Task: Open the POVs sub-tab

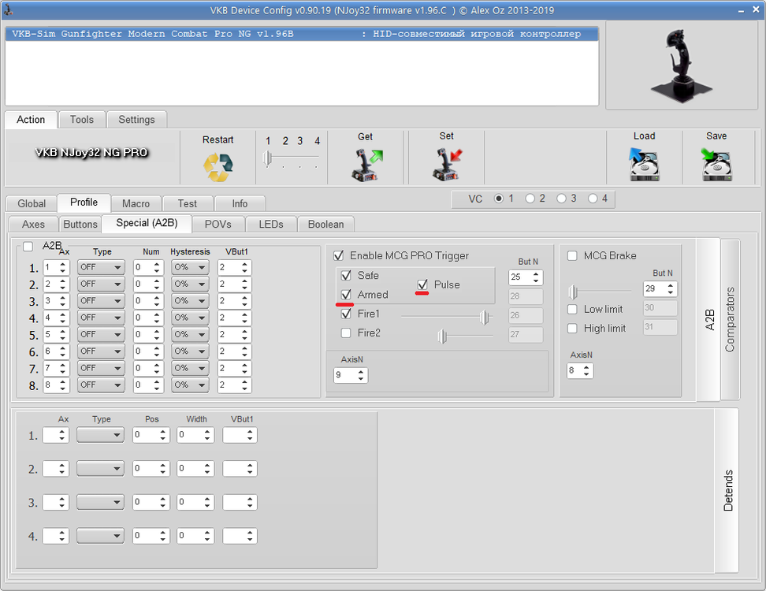Action: pyautogui.click(x=218, y=225)
